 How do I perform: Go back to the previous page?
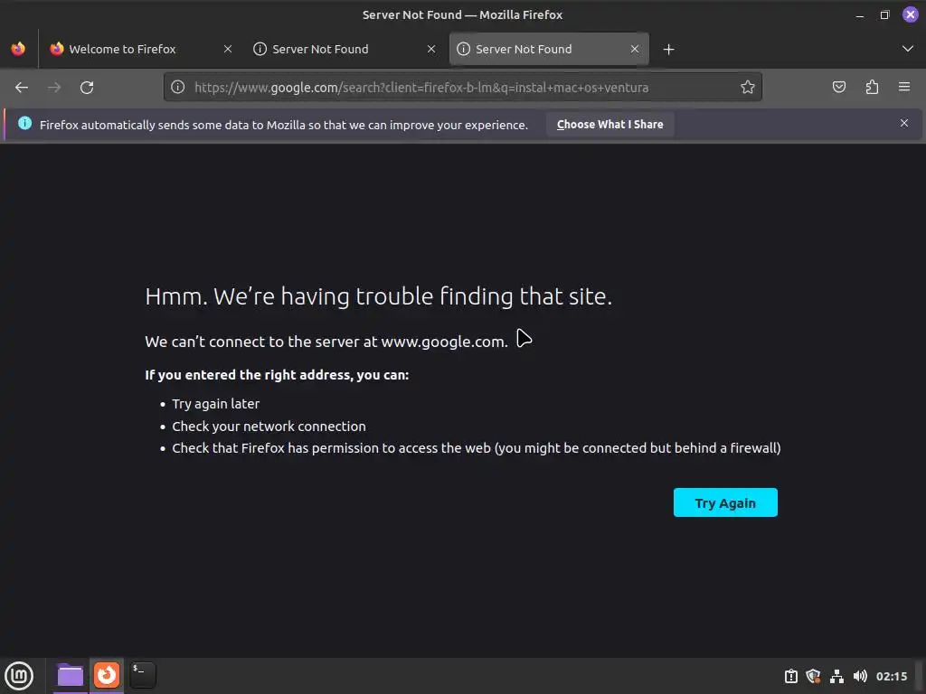coord(22,88)
